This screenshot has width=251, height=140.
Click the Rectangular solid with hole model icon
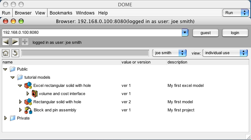(x=28, y=102)
